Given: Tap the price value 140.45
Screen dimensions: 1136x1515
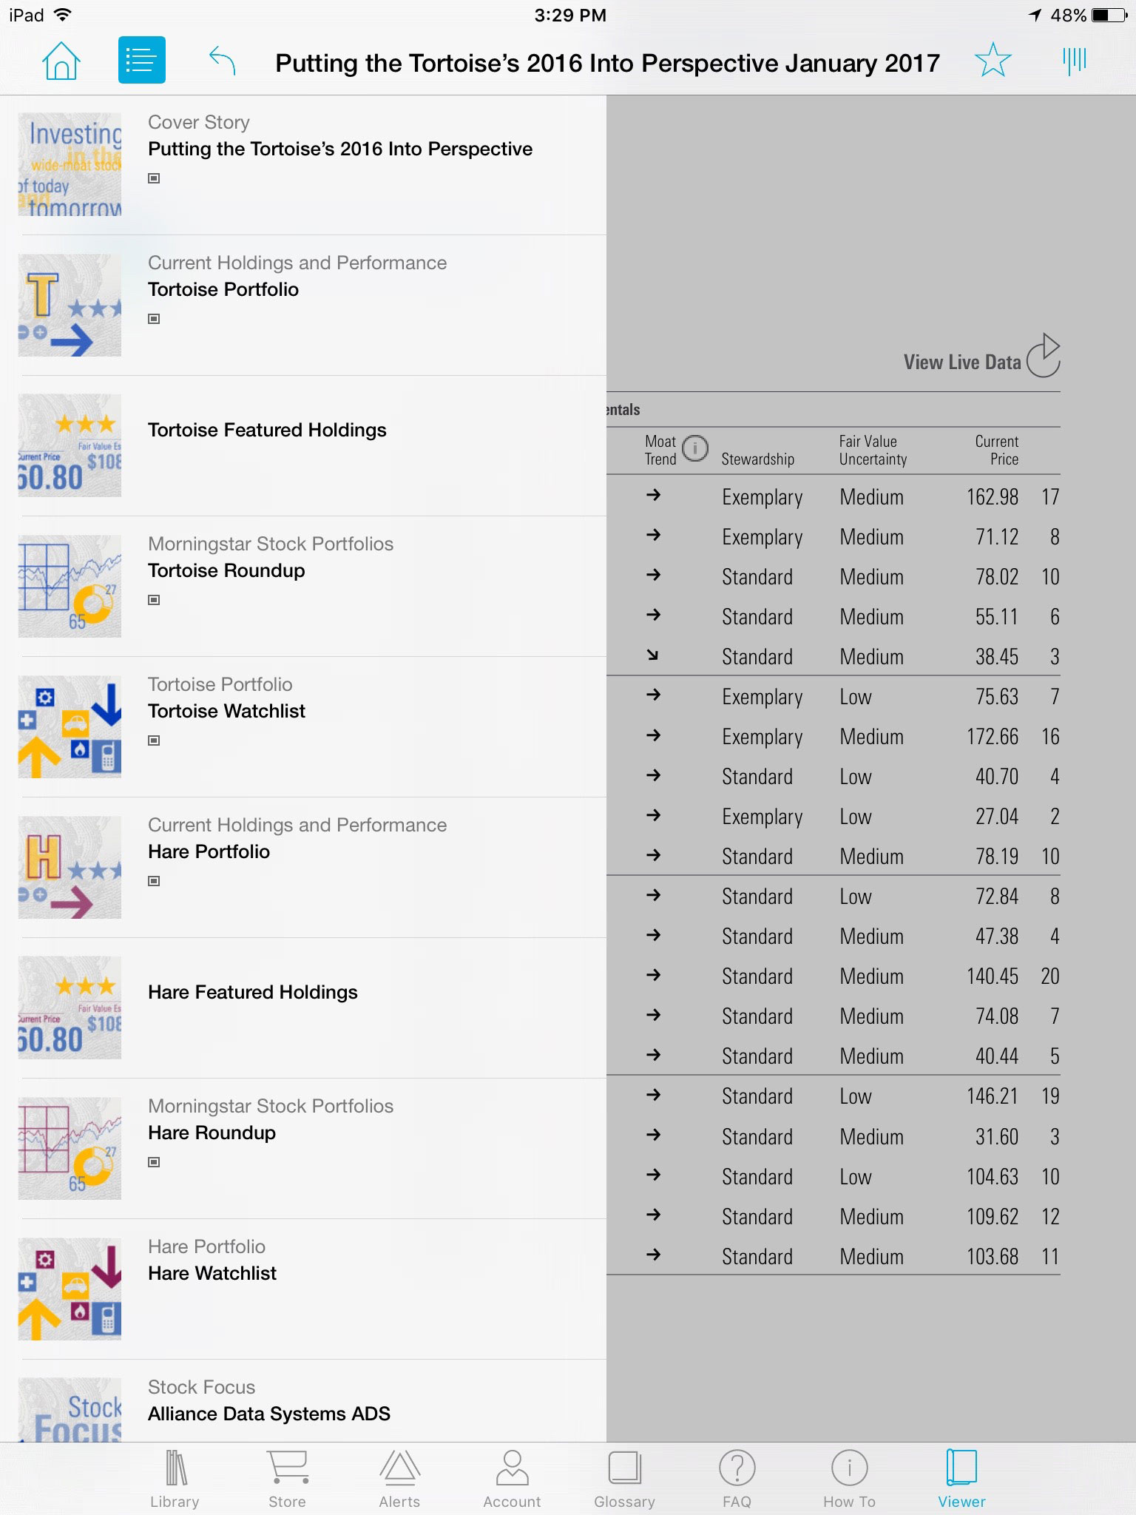Looking at the screenshot, I should (x=993, y=976).
